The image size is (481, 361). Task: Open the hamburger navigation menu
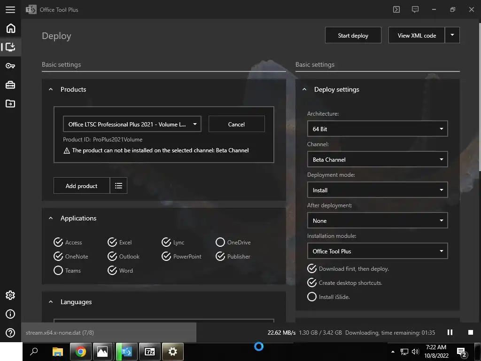pos(10,9)
